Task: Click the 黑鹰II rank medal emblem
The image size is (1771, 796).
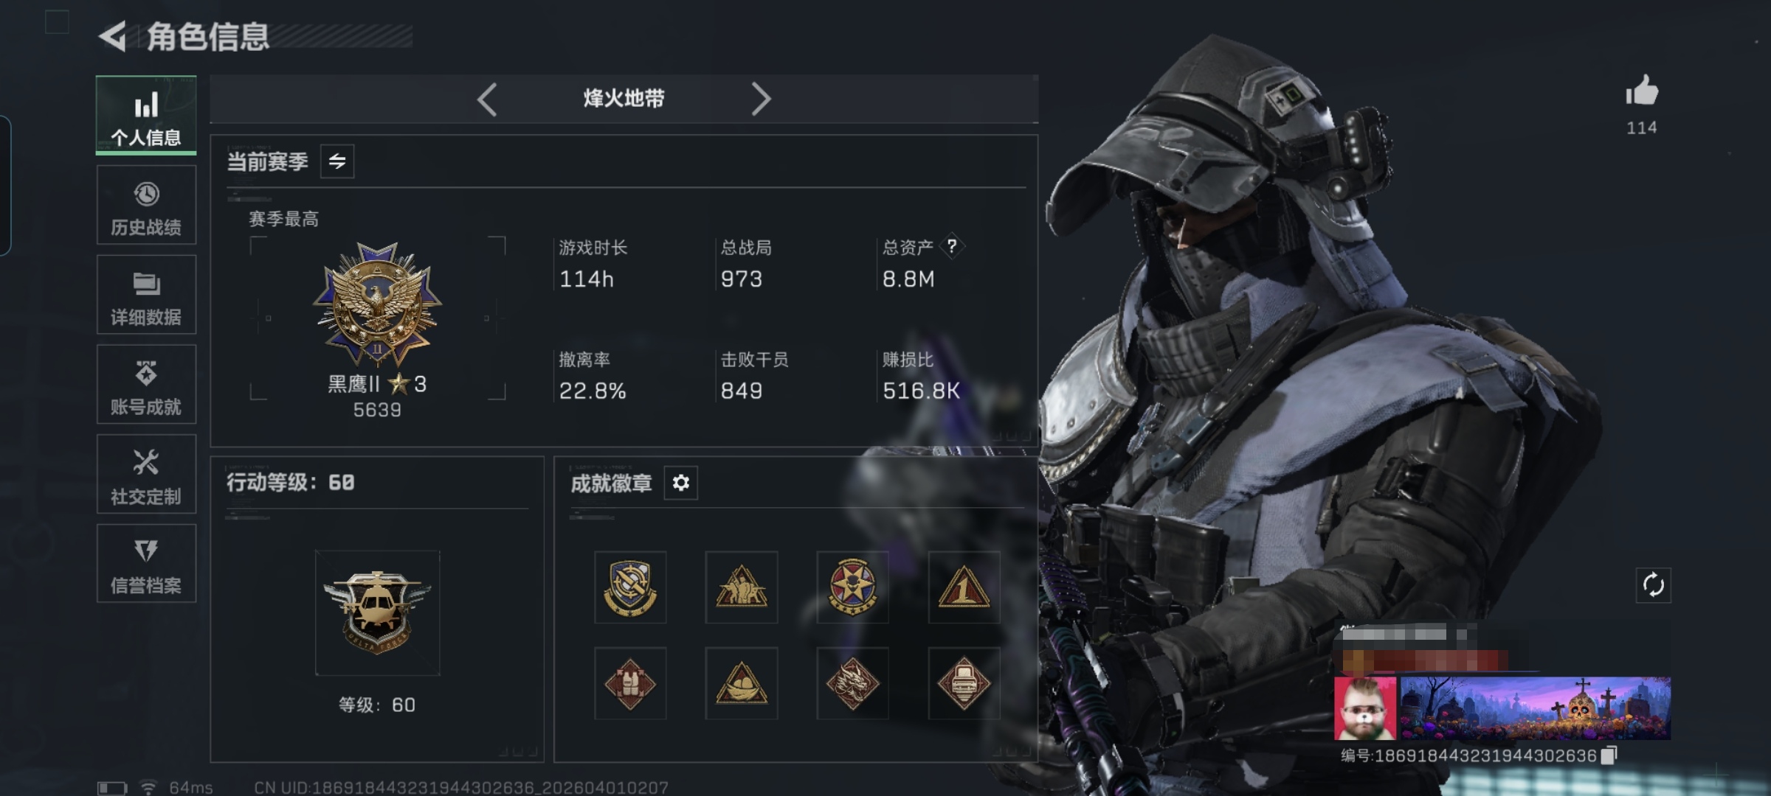Action: tap(377, 304)
